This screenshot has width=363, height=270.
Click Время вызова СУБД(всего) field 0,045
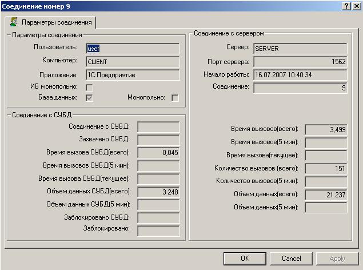[158, 153]
